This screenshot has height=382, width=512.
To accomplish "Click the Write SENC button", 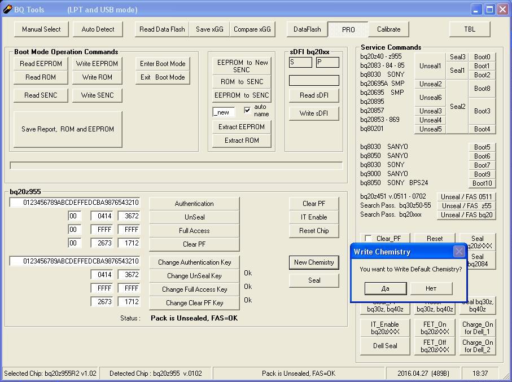I will click(97, 95).
